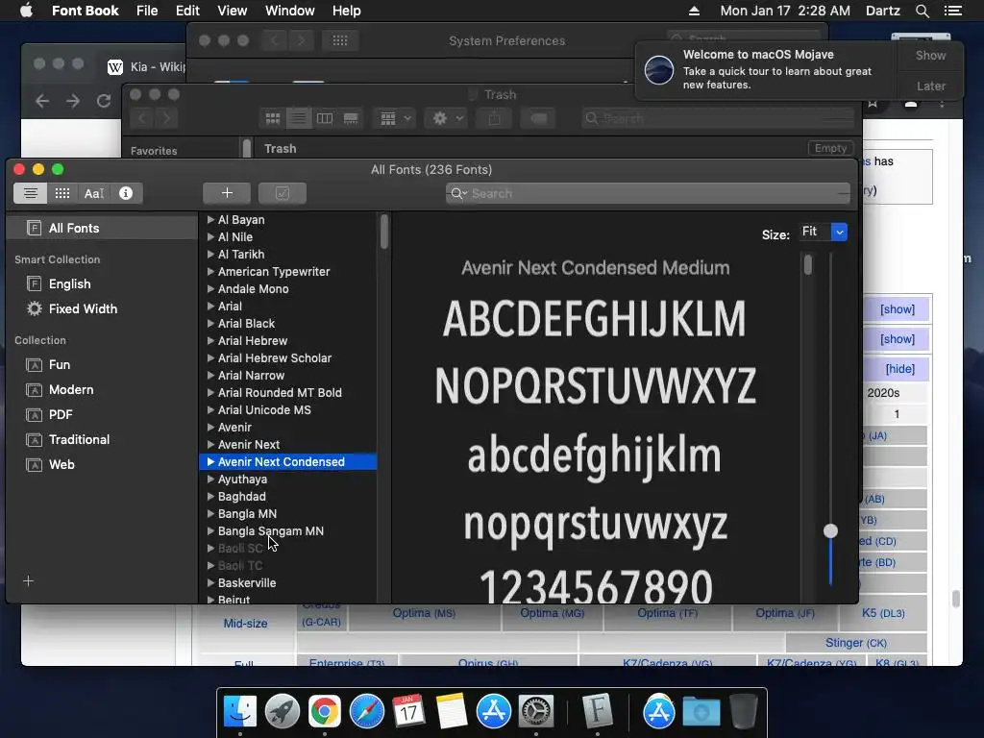Select the Arial Hebrew Scholar font

[288, 358]
